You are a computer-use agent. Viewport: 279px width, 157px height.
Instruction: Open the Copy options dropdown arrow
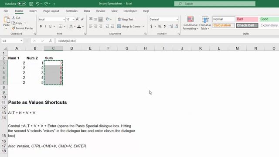pos(25,23)
